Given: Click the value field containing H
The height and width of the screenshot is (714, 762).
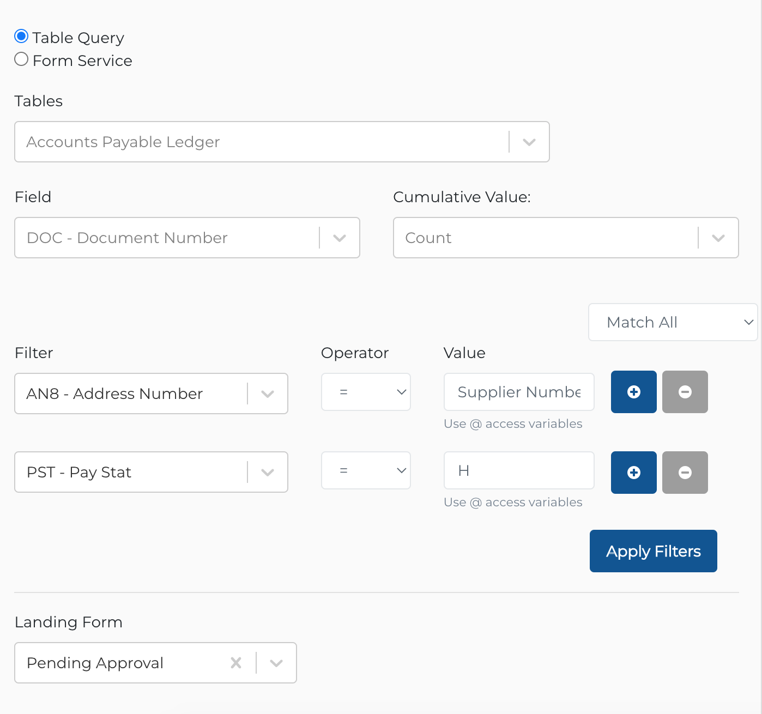Looking at the screenshot, I should point(519,470).
